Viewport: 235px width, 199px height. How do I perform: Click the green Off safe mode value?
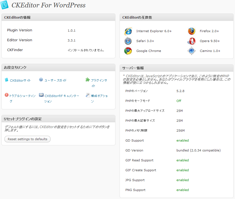pyautogui.click(x=179, y=101)
